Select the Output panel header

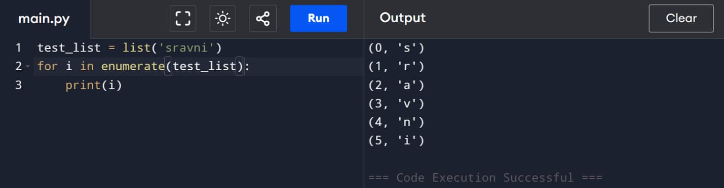(403, 18)
